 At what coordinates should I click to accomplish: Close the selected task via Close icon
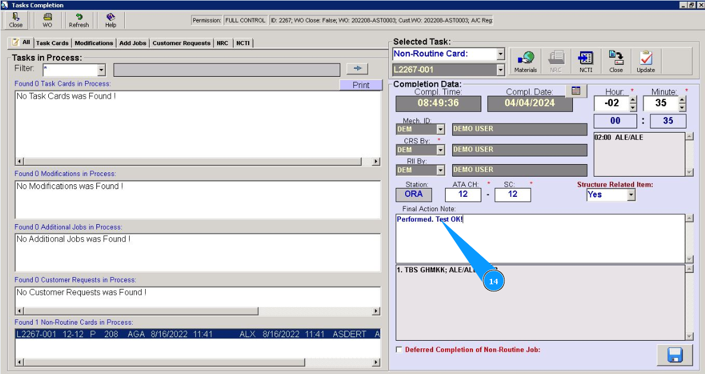[616, 61]
